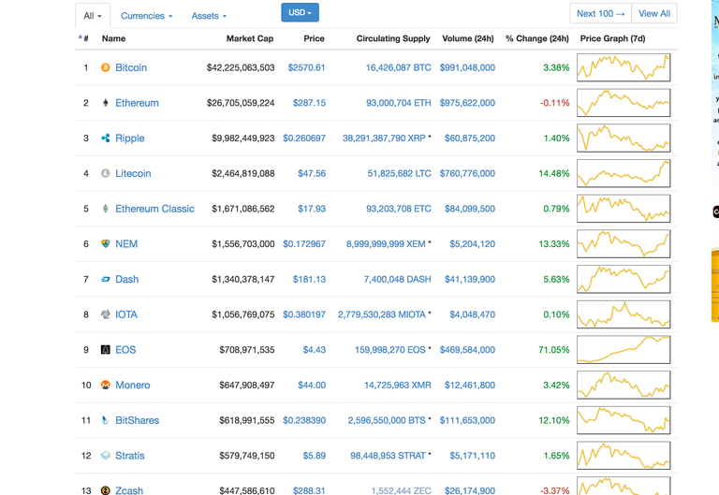Viewport: 719px width, 495px height.
Task: Click Ethereum Classic volume $84,099,500
Action: click(470, 209)
